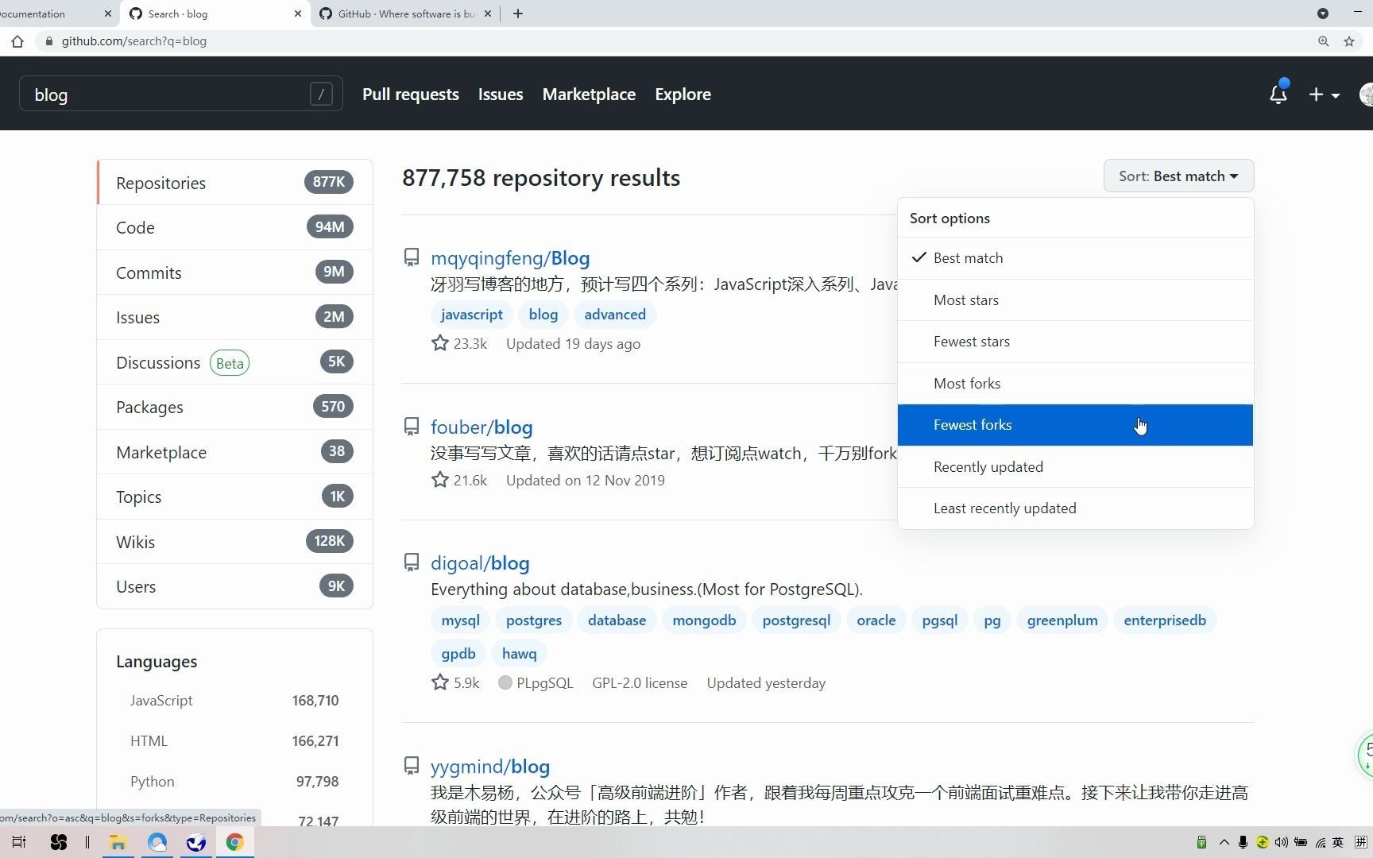Open Explore in the top navigation
Image resolution: width=1373 pixels, height=858 pixels.
click(x=683, y=94)
